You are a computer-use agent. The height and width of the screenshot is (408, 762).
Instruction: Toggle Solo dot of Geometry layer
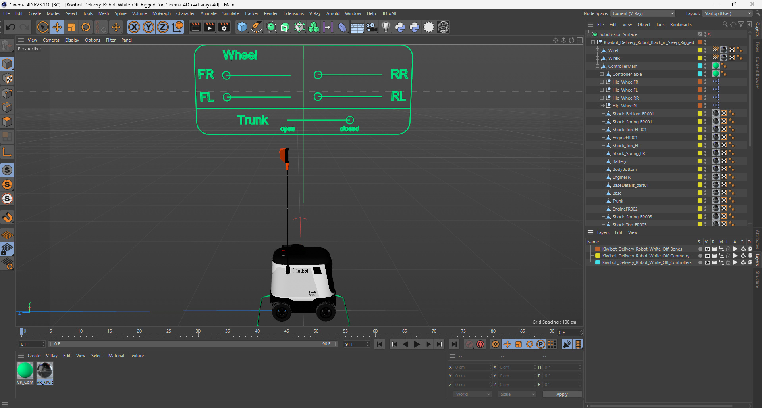pyautogui.click(x=700, y=256)
